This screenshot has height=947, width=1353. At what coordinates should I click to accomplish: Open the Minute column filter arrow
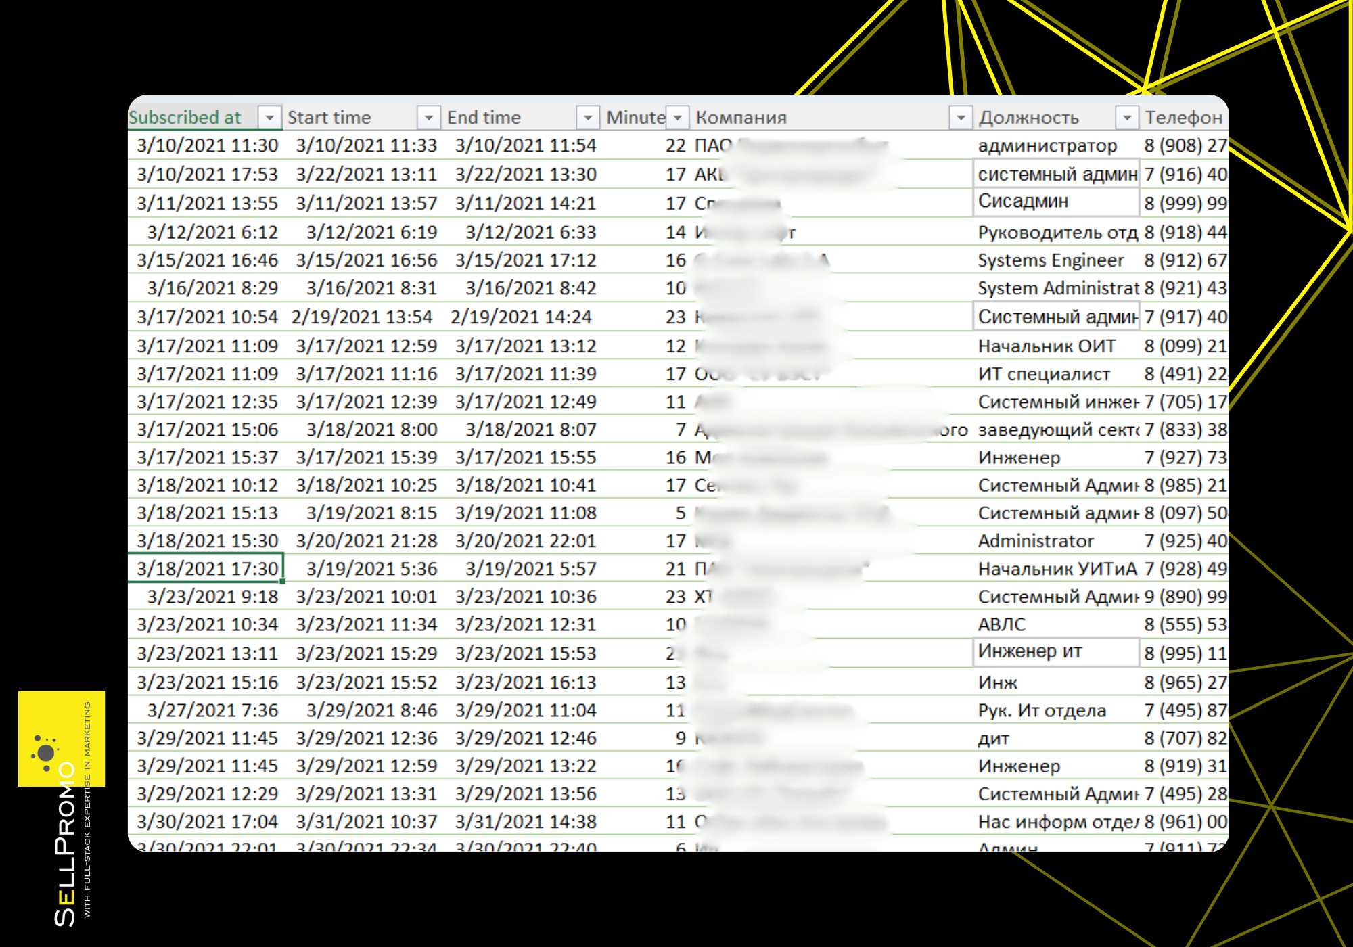pyautogui.click(x=677, y=118)
